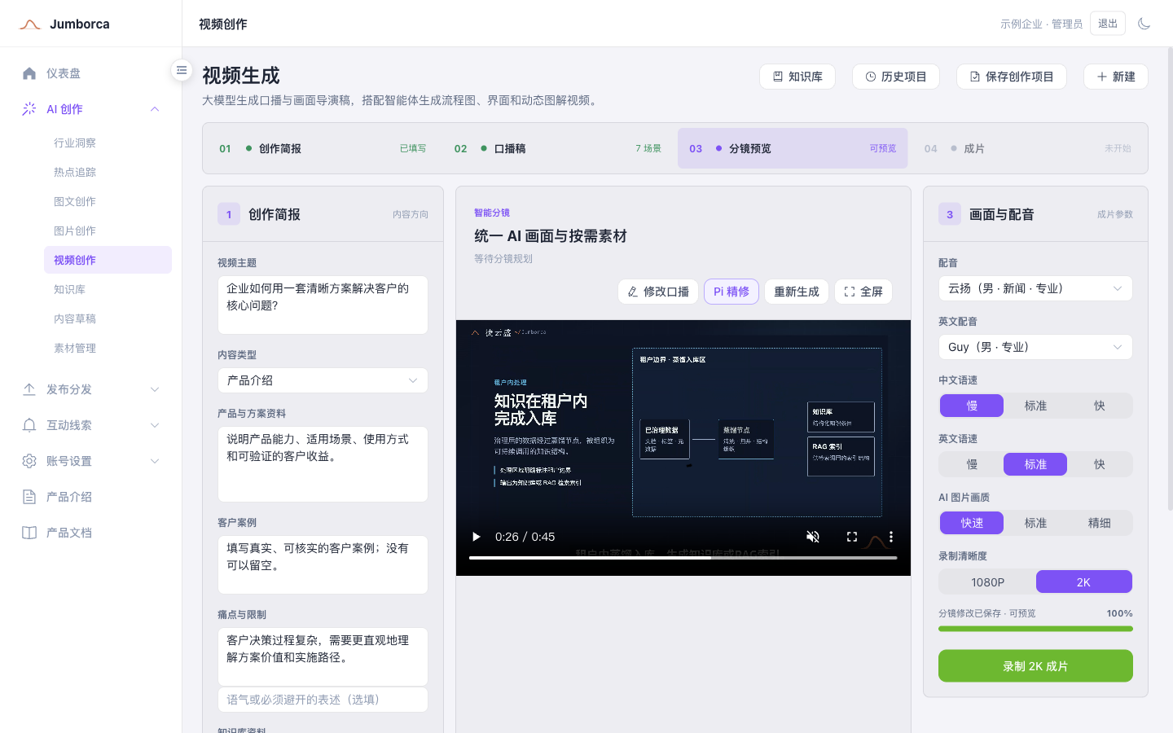
Task: Open 仪表盘 via its home icon
Action: click(x=29, y=73)
